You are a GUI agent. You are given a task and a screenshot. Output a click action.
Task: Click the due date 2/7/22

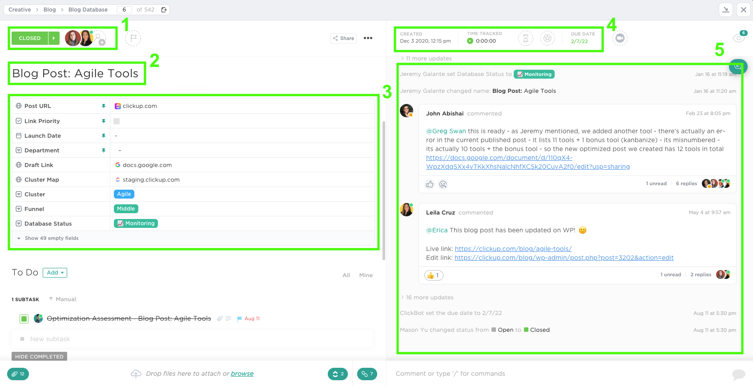(580, 41)
